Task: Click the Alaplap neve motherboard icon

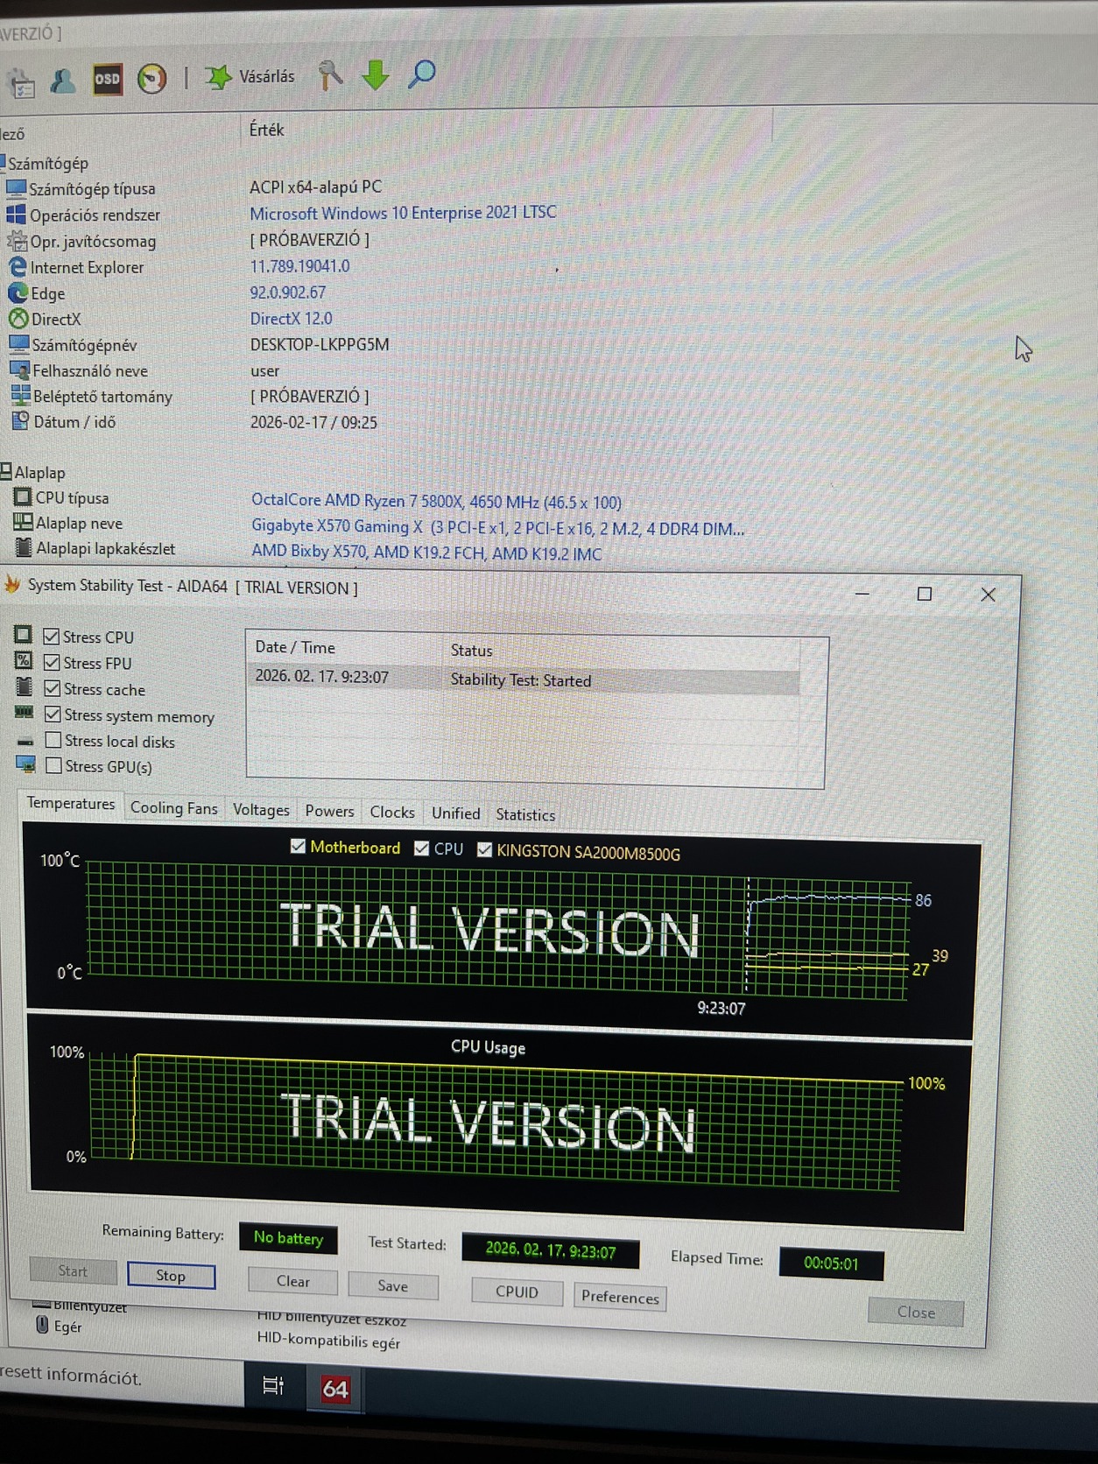Action: point(23,523)
